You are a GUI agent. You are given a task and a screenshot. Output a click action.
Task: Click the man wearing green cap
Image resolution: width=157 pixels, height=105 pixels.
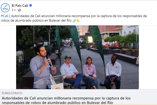coord(71,72)
